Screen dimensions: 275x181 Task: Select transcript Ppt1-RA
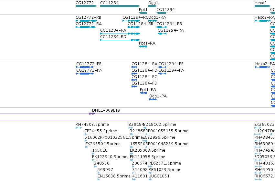[143, 46]
